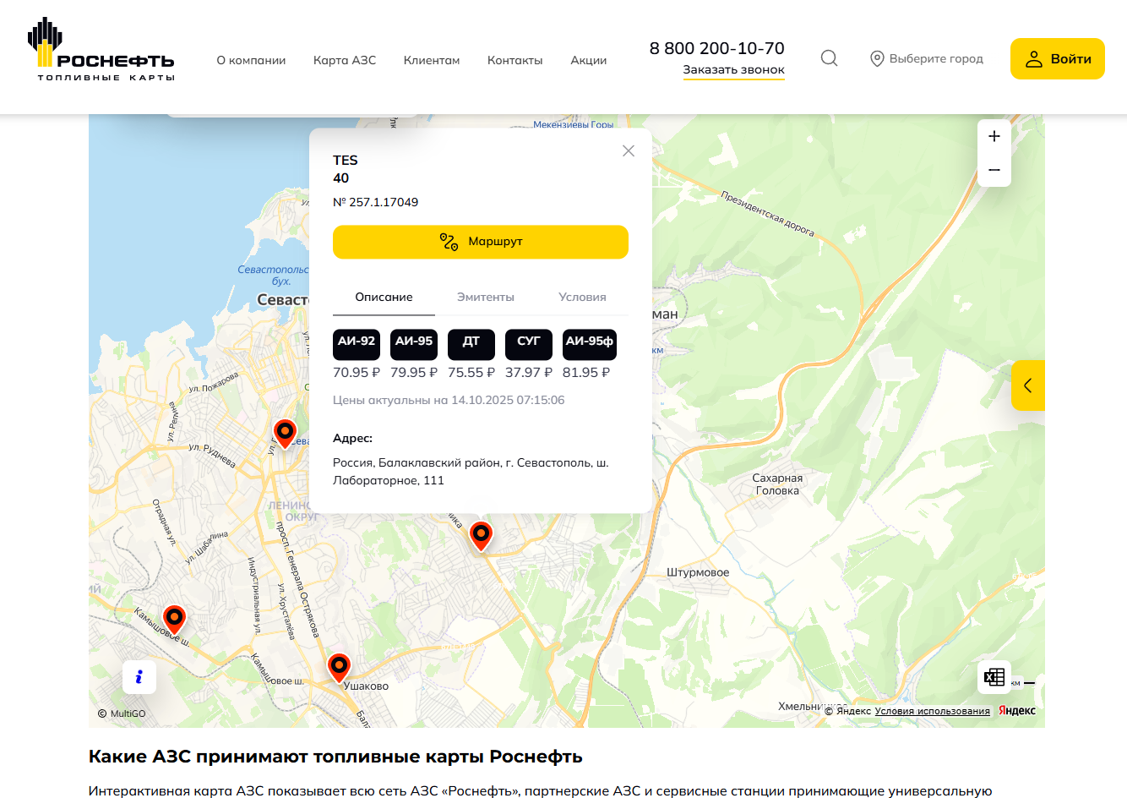Click the © MultiGO map attribution
This screenshot has width=1127, height=798.
point(122,713)
